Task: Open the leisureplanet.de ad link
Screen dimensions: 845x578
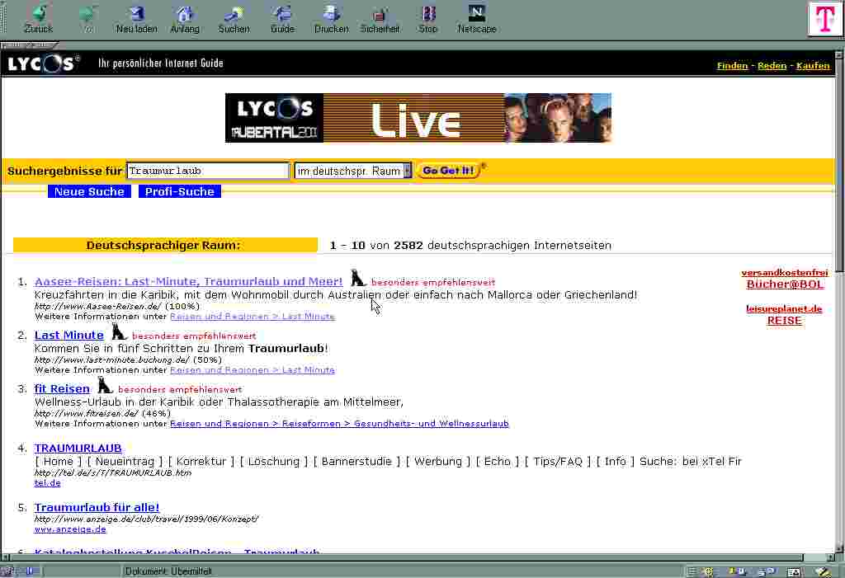Action: pos(784,308)
